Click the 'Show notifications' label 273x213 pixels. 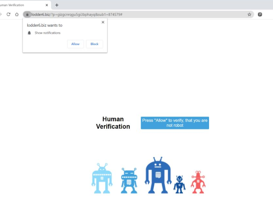[x=48, y=33]
